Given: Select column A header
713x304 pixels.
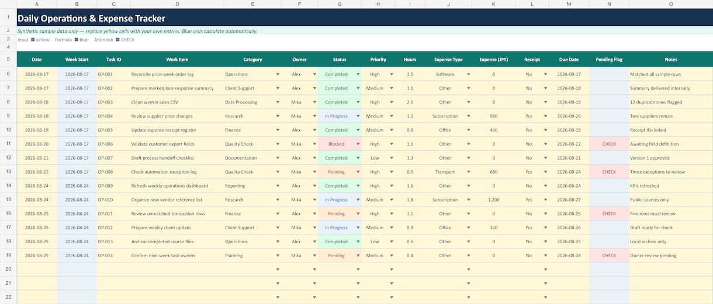Looking at the screenshot, I should tap(37, 4).
